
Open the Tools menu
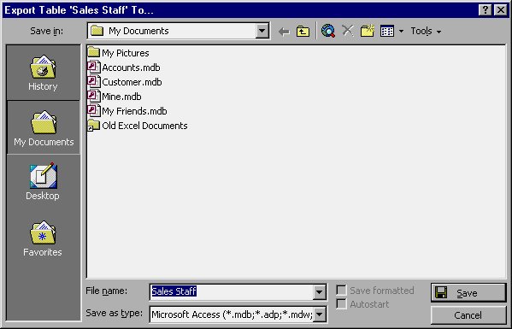click(x=426, y=31)
